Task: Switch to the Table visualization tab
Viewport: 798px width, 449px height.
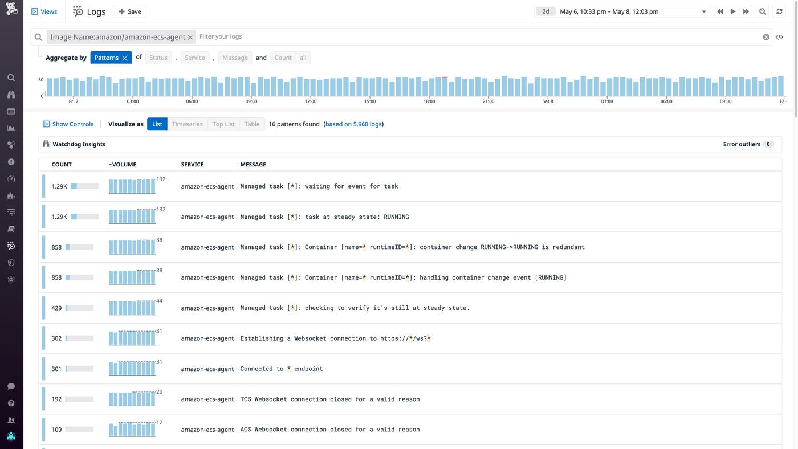Action: (252, 124)
